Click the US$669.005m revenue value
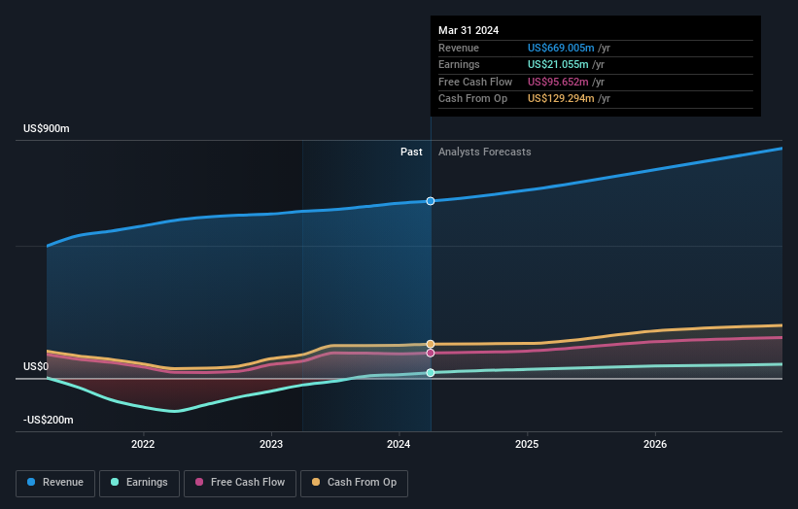Screen dimensions: 798x509 click(561, 48)
